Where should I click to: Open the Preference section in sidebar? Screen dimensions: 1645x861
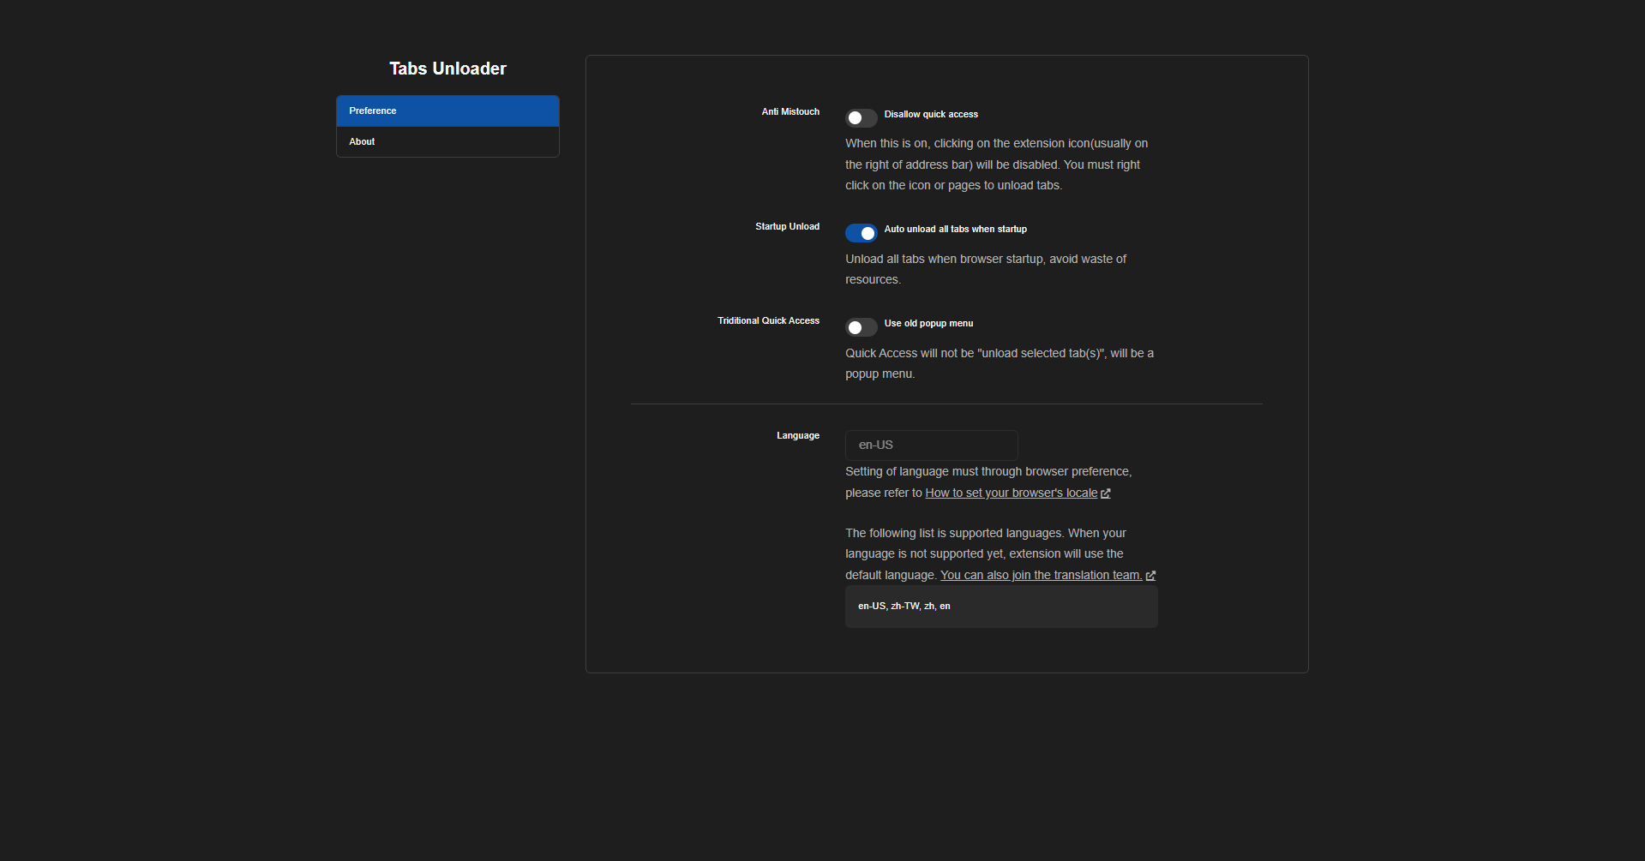pyautogui.click(x=447, y=111)
